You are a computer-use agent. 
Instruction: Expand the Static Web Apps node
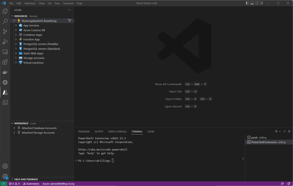click(16, 53)
